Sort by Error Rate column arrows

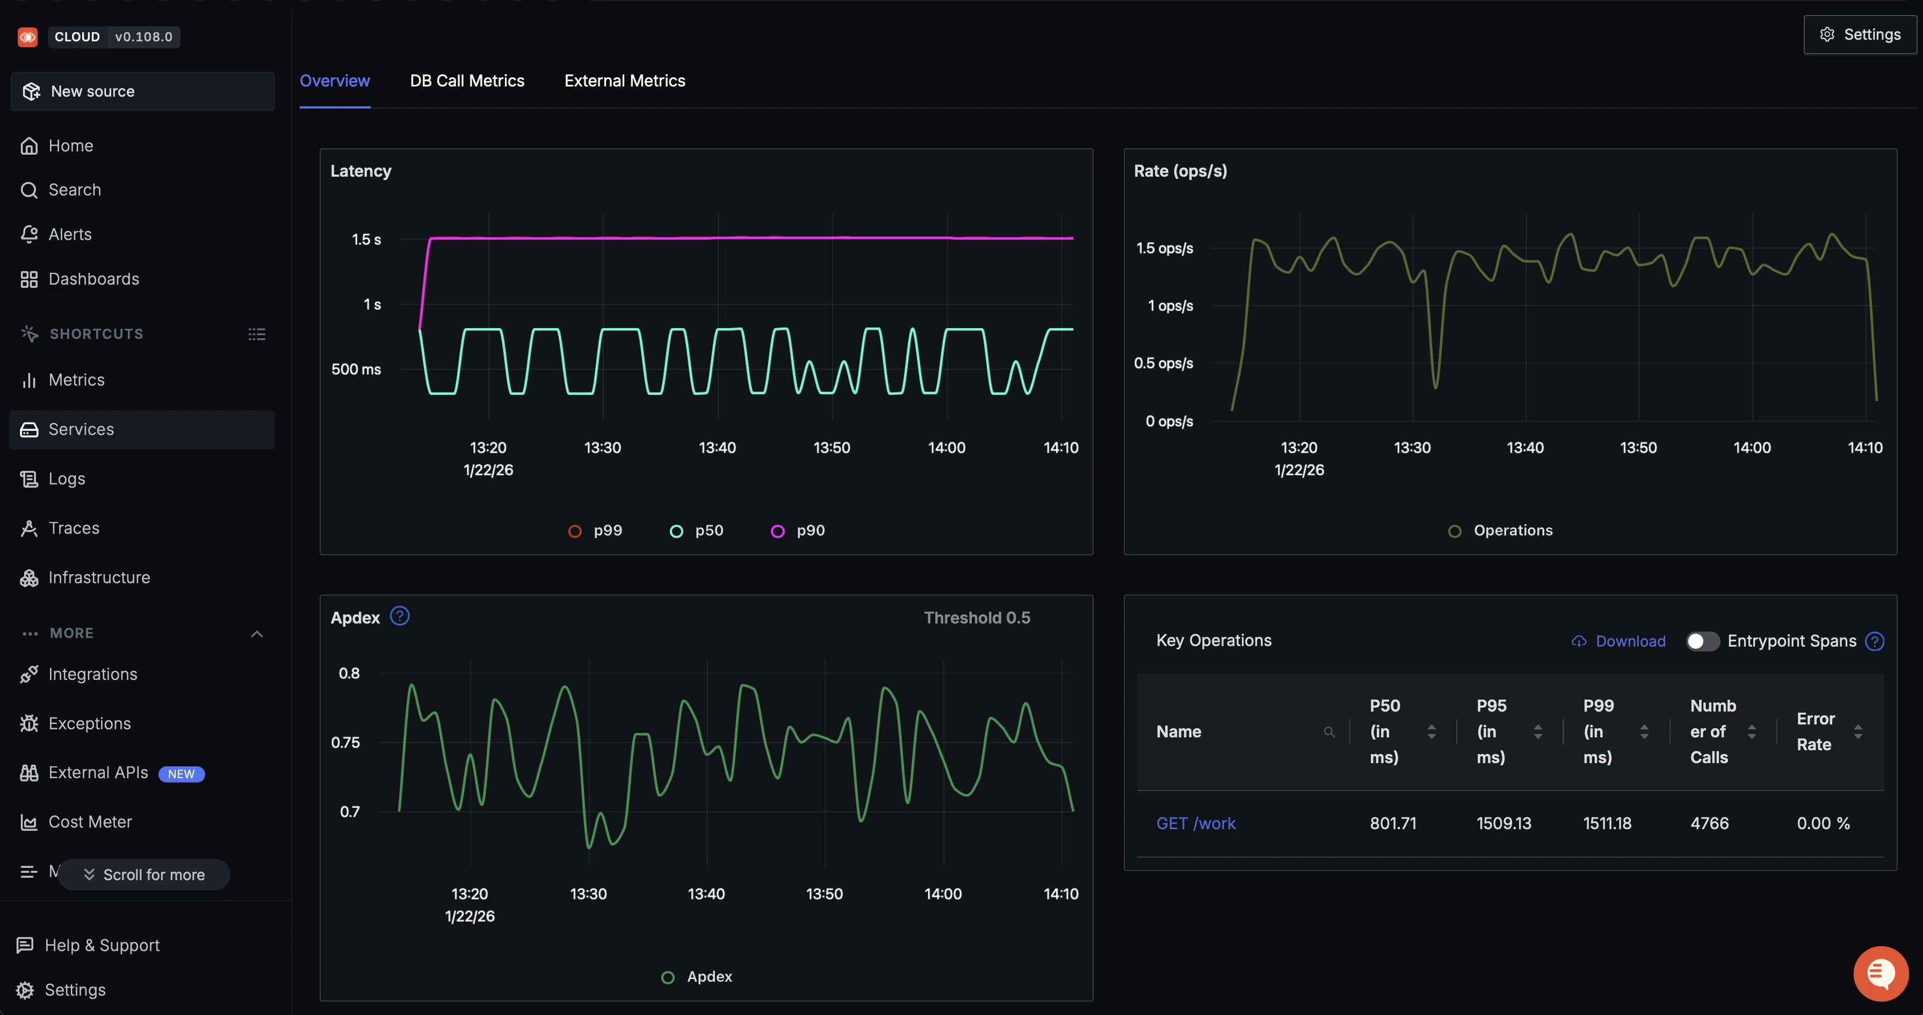(x=1857, y=732)
